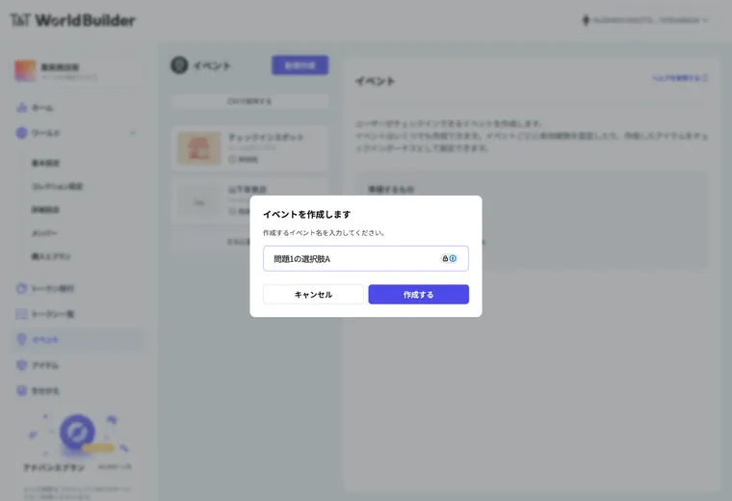Click the トークン一覧 sidebar icon
This screenshot has width=732, height=501.
[x=21, y=314]
